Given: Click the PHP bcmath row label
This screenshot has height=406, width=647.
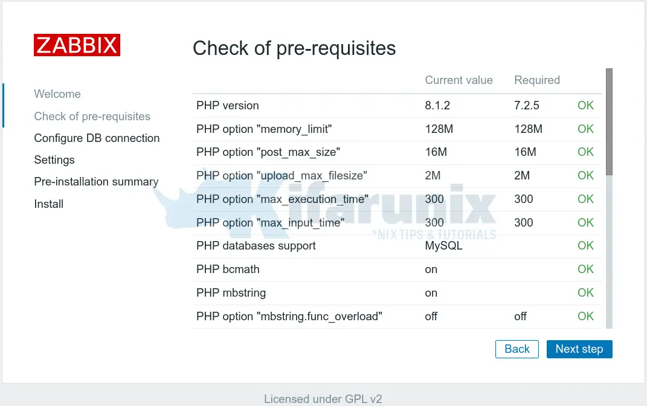Looking at the screenshot, I should click(228, 269).
